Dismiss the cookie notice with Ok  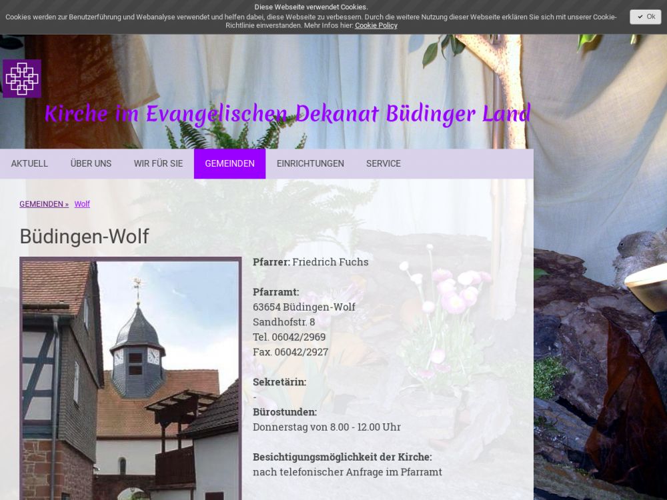645,17
